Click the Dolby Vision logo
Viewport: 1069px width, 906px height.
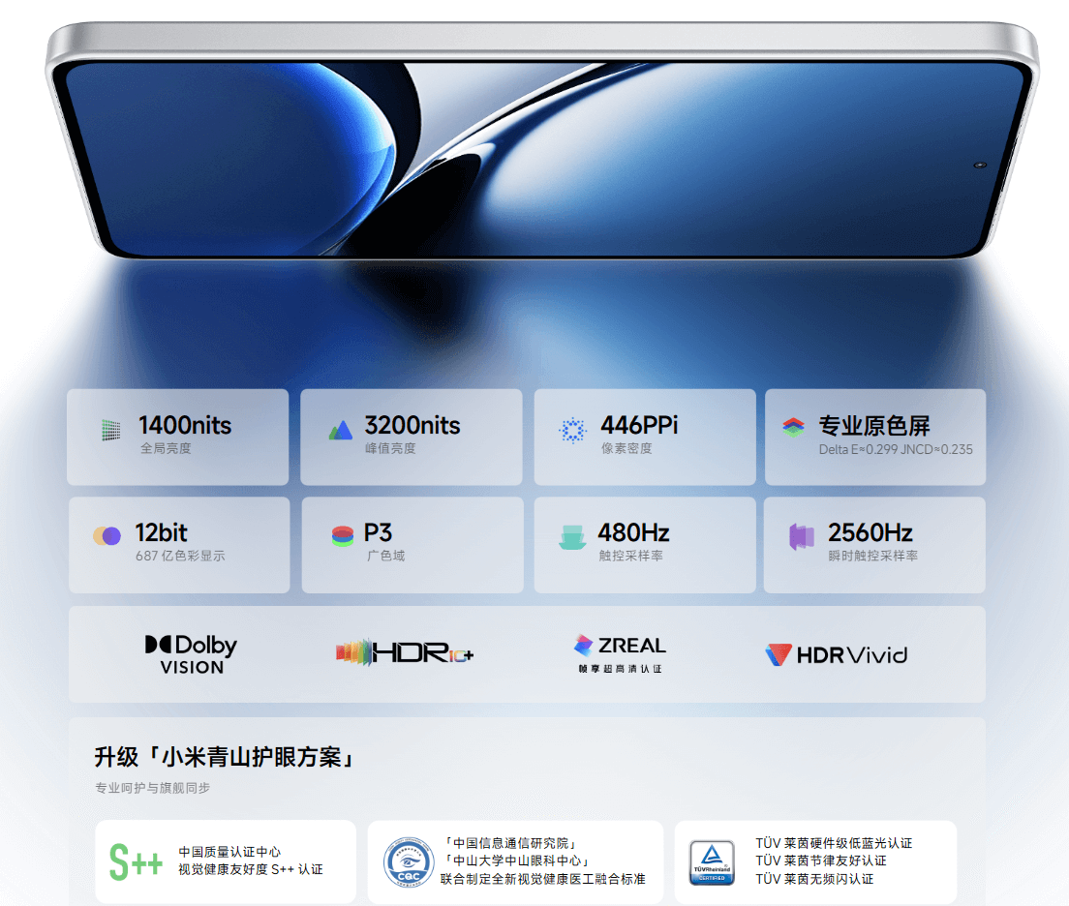click(190, 653)
